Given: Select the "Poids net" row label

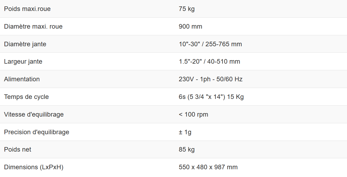Looking at the screenshot, I should tap(18, 149).
